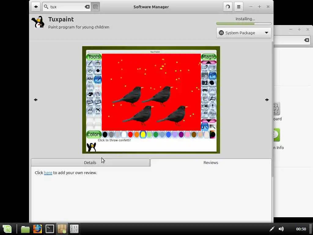Minimize the Software Manager window
Screen dimensions: 313x235
click(251, 7)
